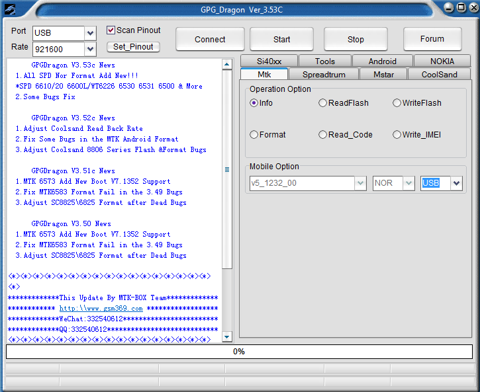Screen dimensions: 480x392
Task: Close the GPG_Dragon window
Action: (473, 7)
